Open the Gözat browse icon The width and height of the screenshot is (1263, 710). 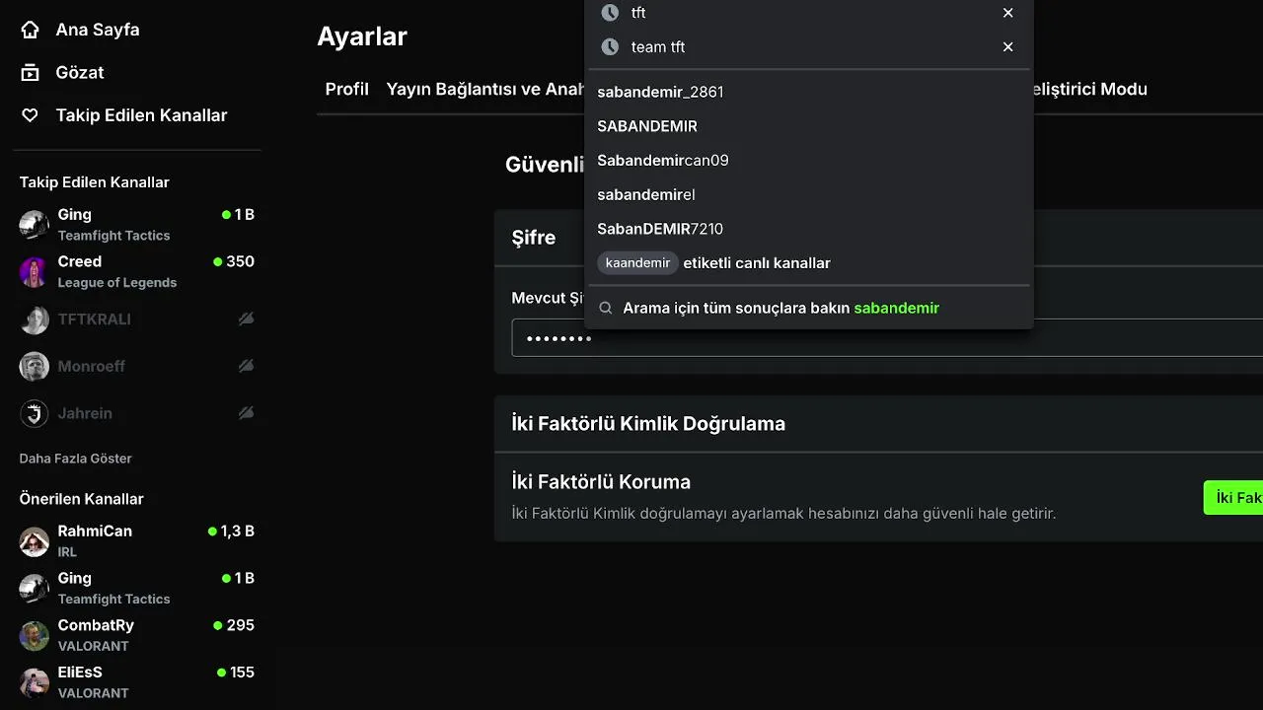[x=31, y=72]
